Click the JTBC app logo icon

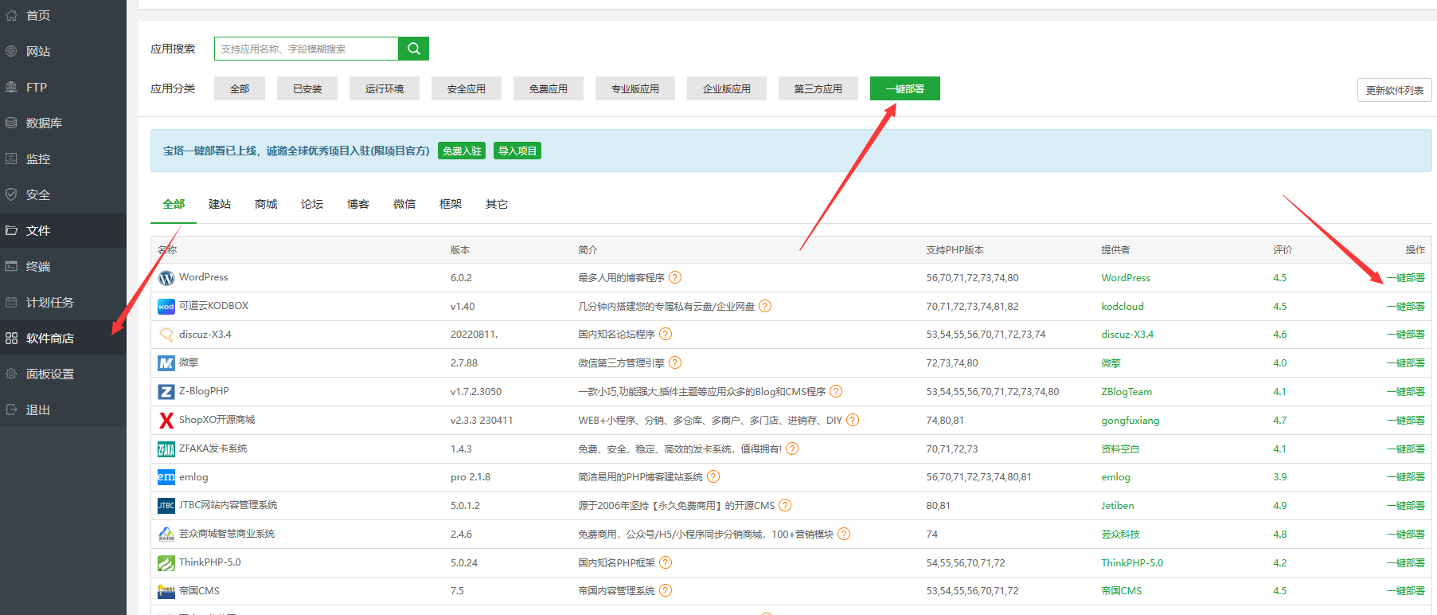tap(166, 506)
